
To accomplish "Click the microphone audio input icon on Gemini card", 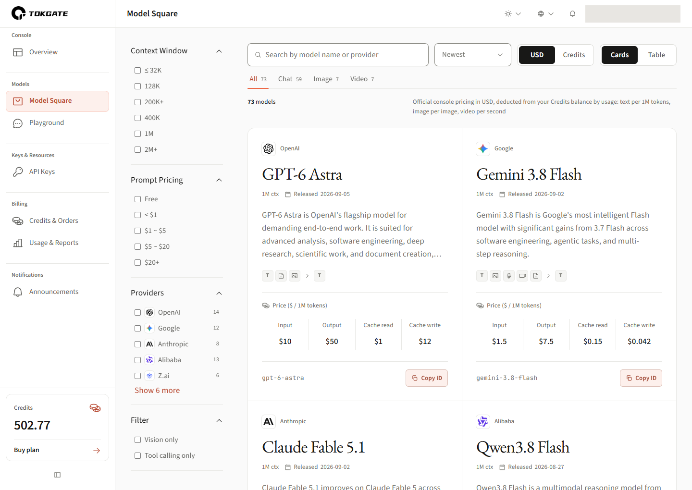I will click(x=509, y=276).
